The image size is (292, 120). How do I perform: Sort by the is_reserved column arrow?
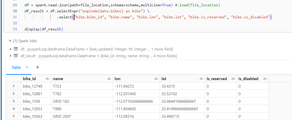[233, 79]
